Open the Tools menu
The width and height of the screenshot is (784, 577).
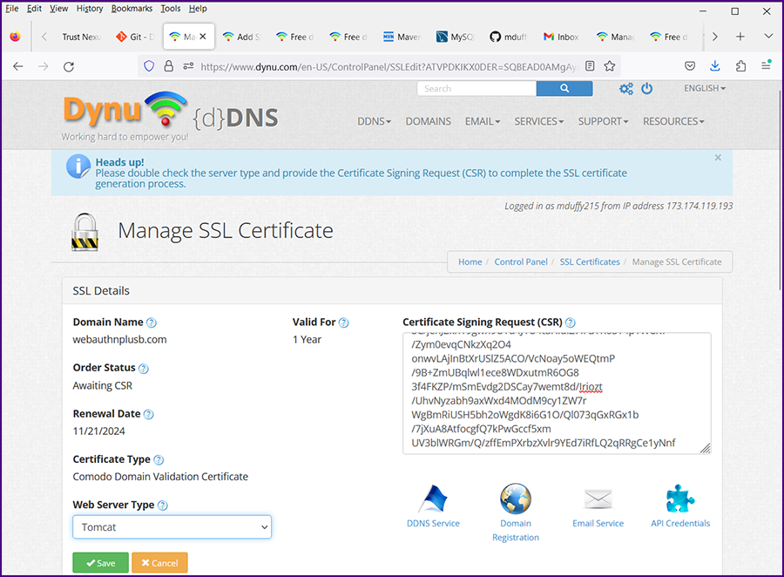pyautogui.click(x=171, y=9)
